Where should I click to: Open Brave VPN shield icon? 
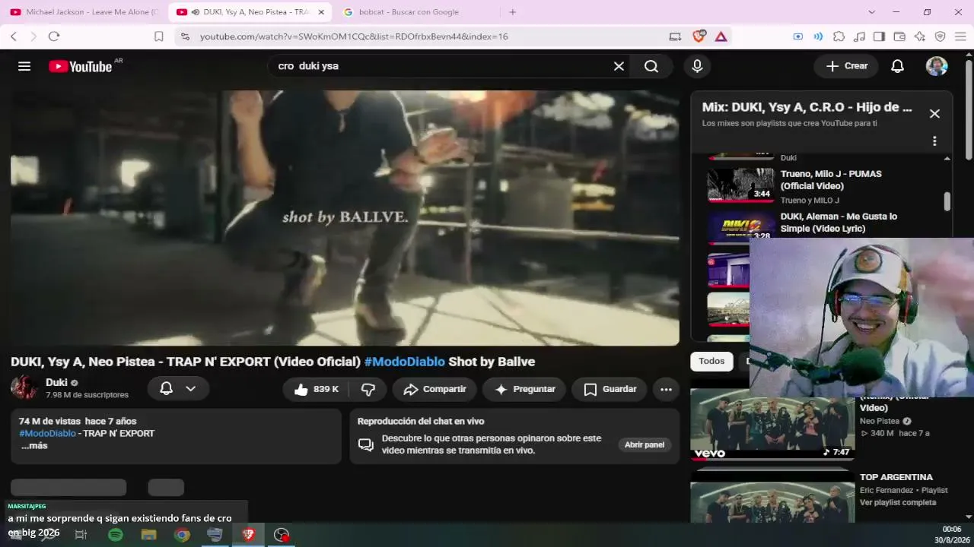pyautogui.click(x=940, y=36)
